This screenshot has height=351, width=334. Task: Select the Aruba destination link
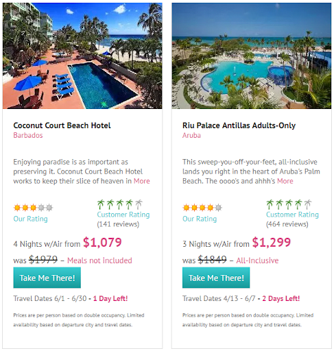coord(191,135)
